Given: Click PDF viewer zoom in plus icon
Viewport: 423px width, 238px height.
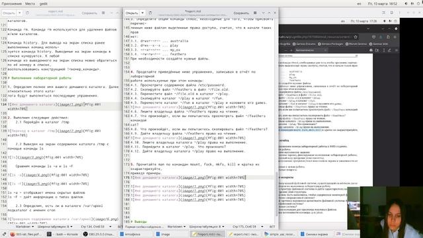Looking at the screenshot, I should pos(291,50).
